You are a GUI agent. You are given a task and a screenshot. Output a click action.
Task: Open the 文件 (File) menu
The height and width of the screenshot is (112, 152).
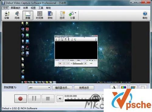pos(5,8)
